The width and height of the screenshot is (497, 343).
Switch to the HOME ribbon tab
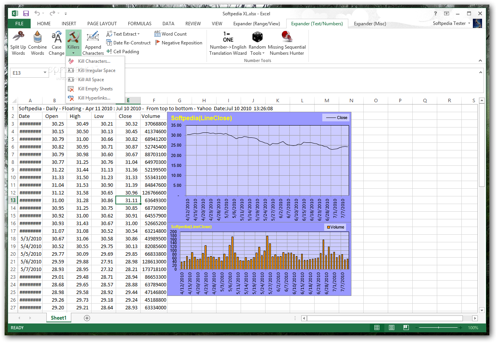44,23
